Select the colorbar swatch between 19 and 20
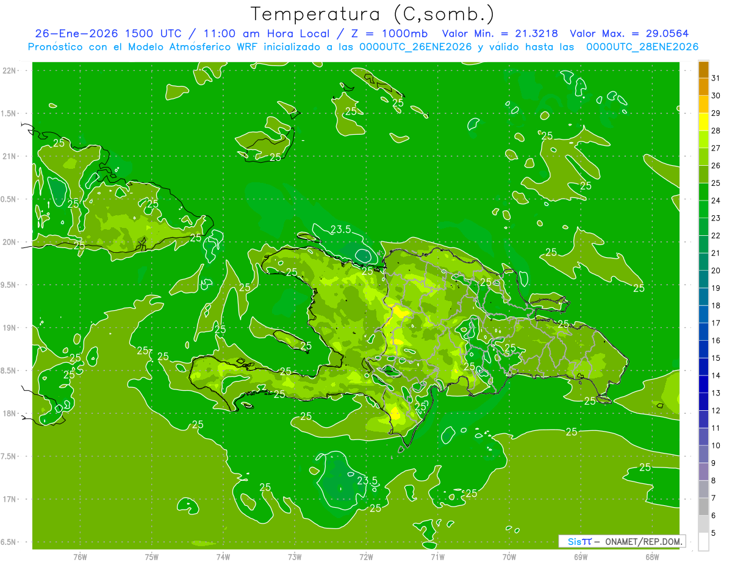 [x=703, y=279]
